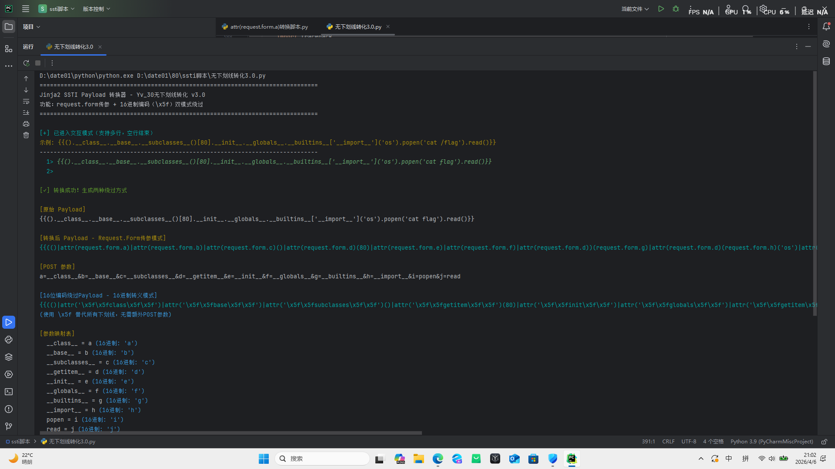This screenshot has width=835, height=469.
Task: Click the Rerun script icon
Action: tap(26, 63)
